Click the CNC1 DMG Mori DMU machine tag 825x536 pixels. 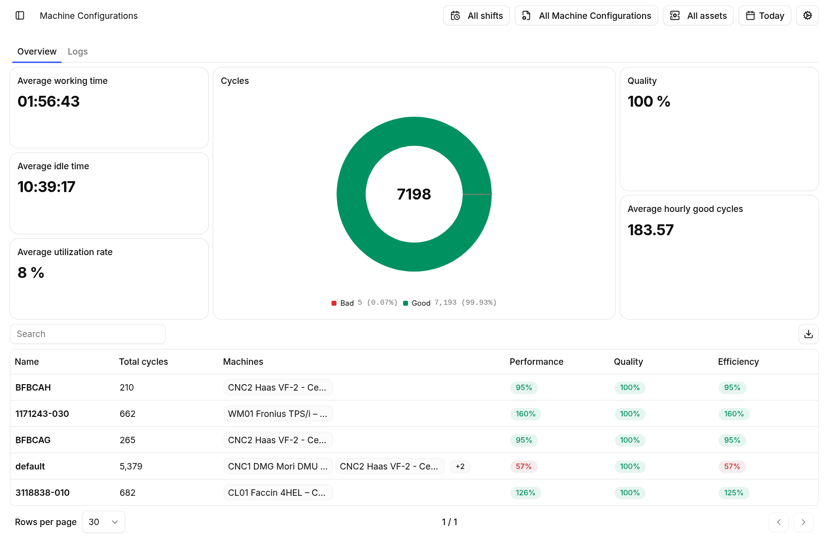(x=278, y=467)
